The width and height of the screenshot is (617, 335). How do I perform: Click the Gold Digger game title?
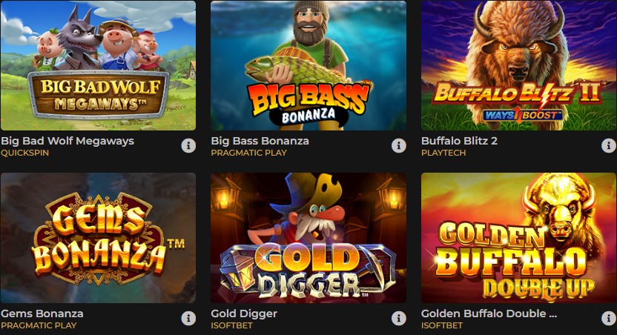coord(244,314)
